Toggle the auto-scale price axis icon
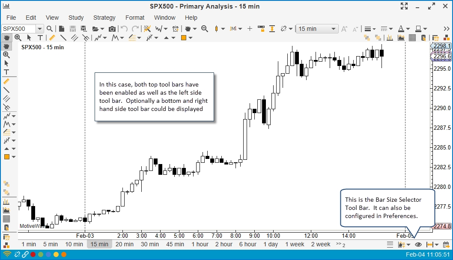This screenshot has height=260, width=453. pyautogui.click(x=272, y=29)
